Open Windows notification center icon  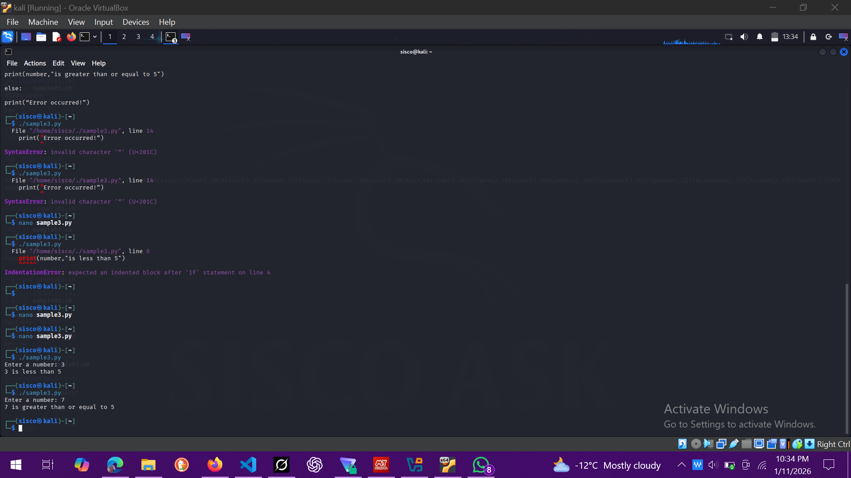coord(829,465)
